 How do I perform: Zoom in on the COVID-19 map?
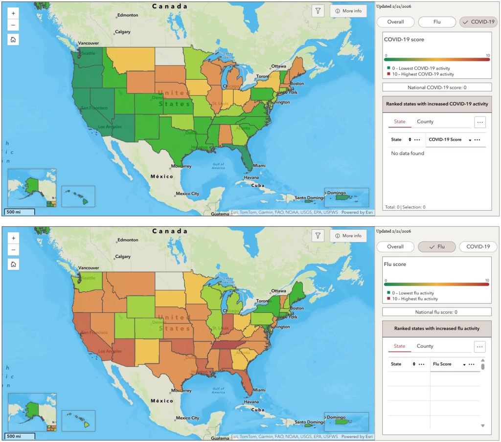click(13, 14)
